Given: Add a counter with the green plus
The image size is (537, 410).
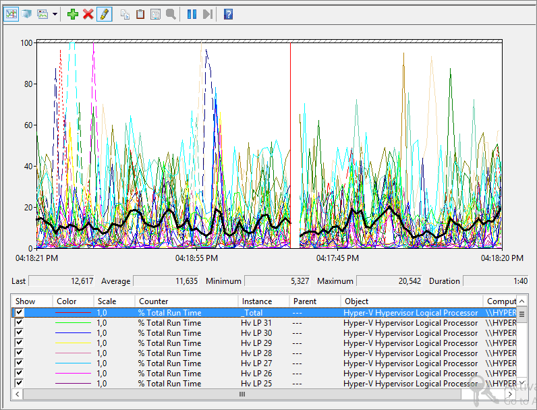Looking at the screenshot, I should [73, 14].
